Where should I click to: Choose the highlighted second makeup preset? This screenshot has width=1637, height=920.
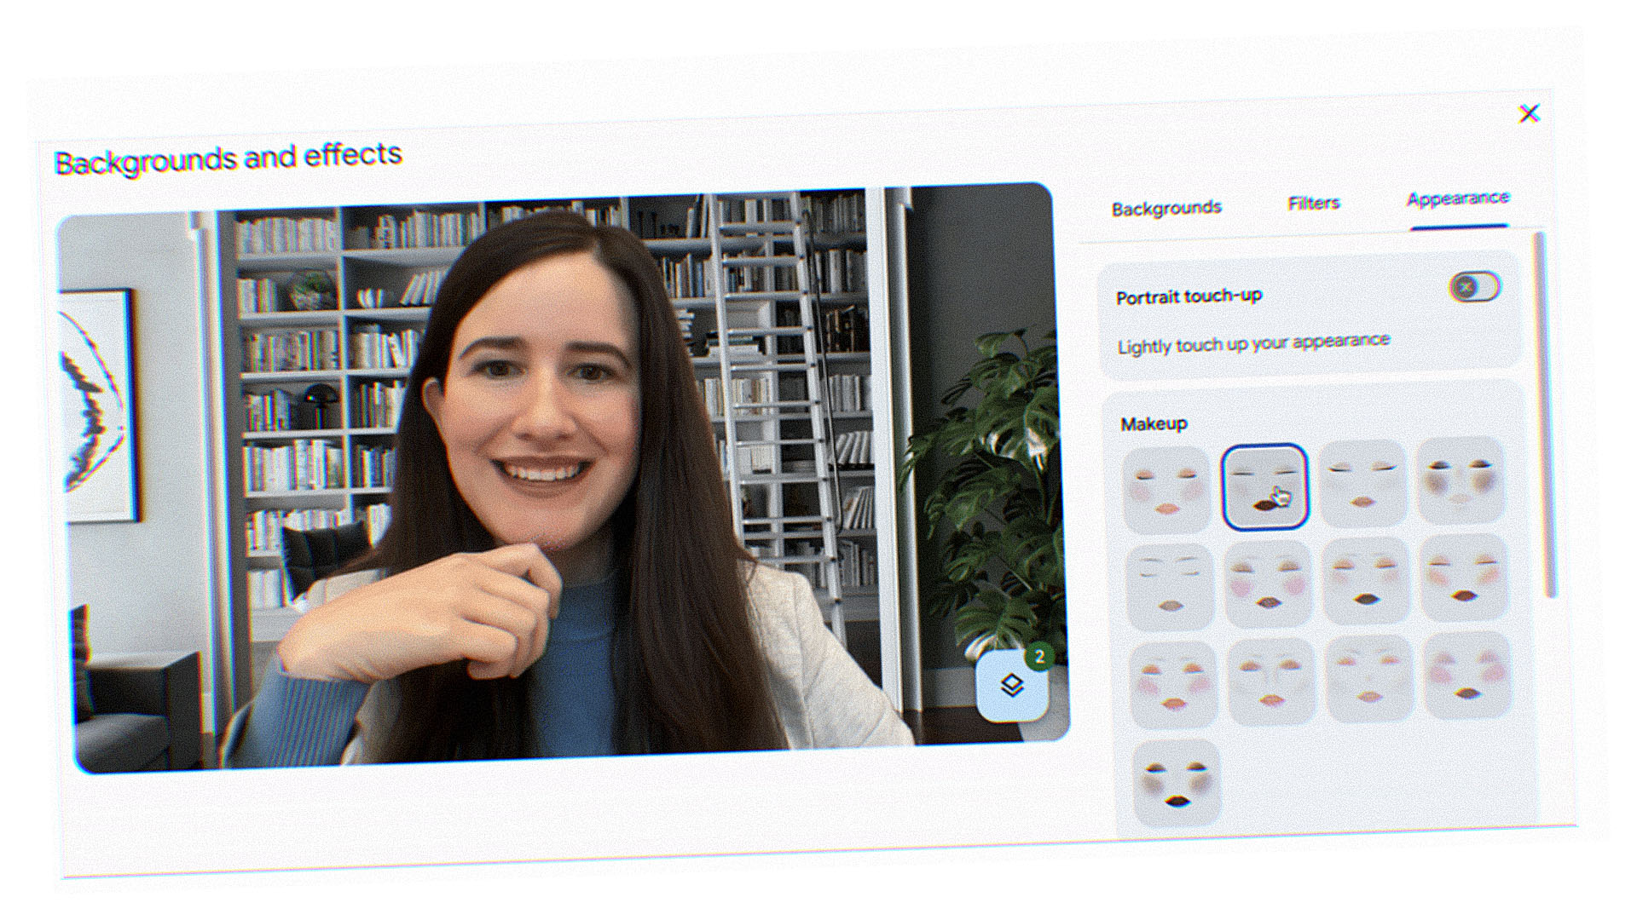(1264, 487)
